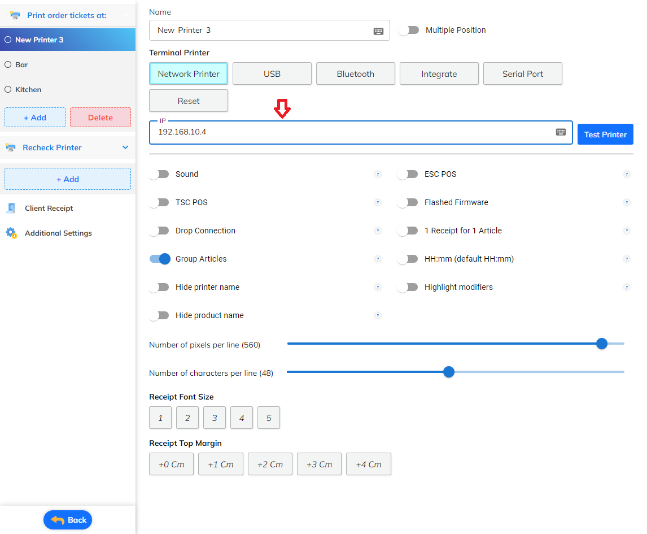Choose Network Printer connection type
This screenshot has height=534, width=647.
tap(189, 73)
